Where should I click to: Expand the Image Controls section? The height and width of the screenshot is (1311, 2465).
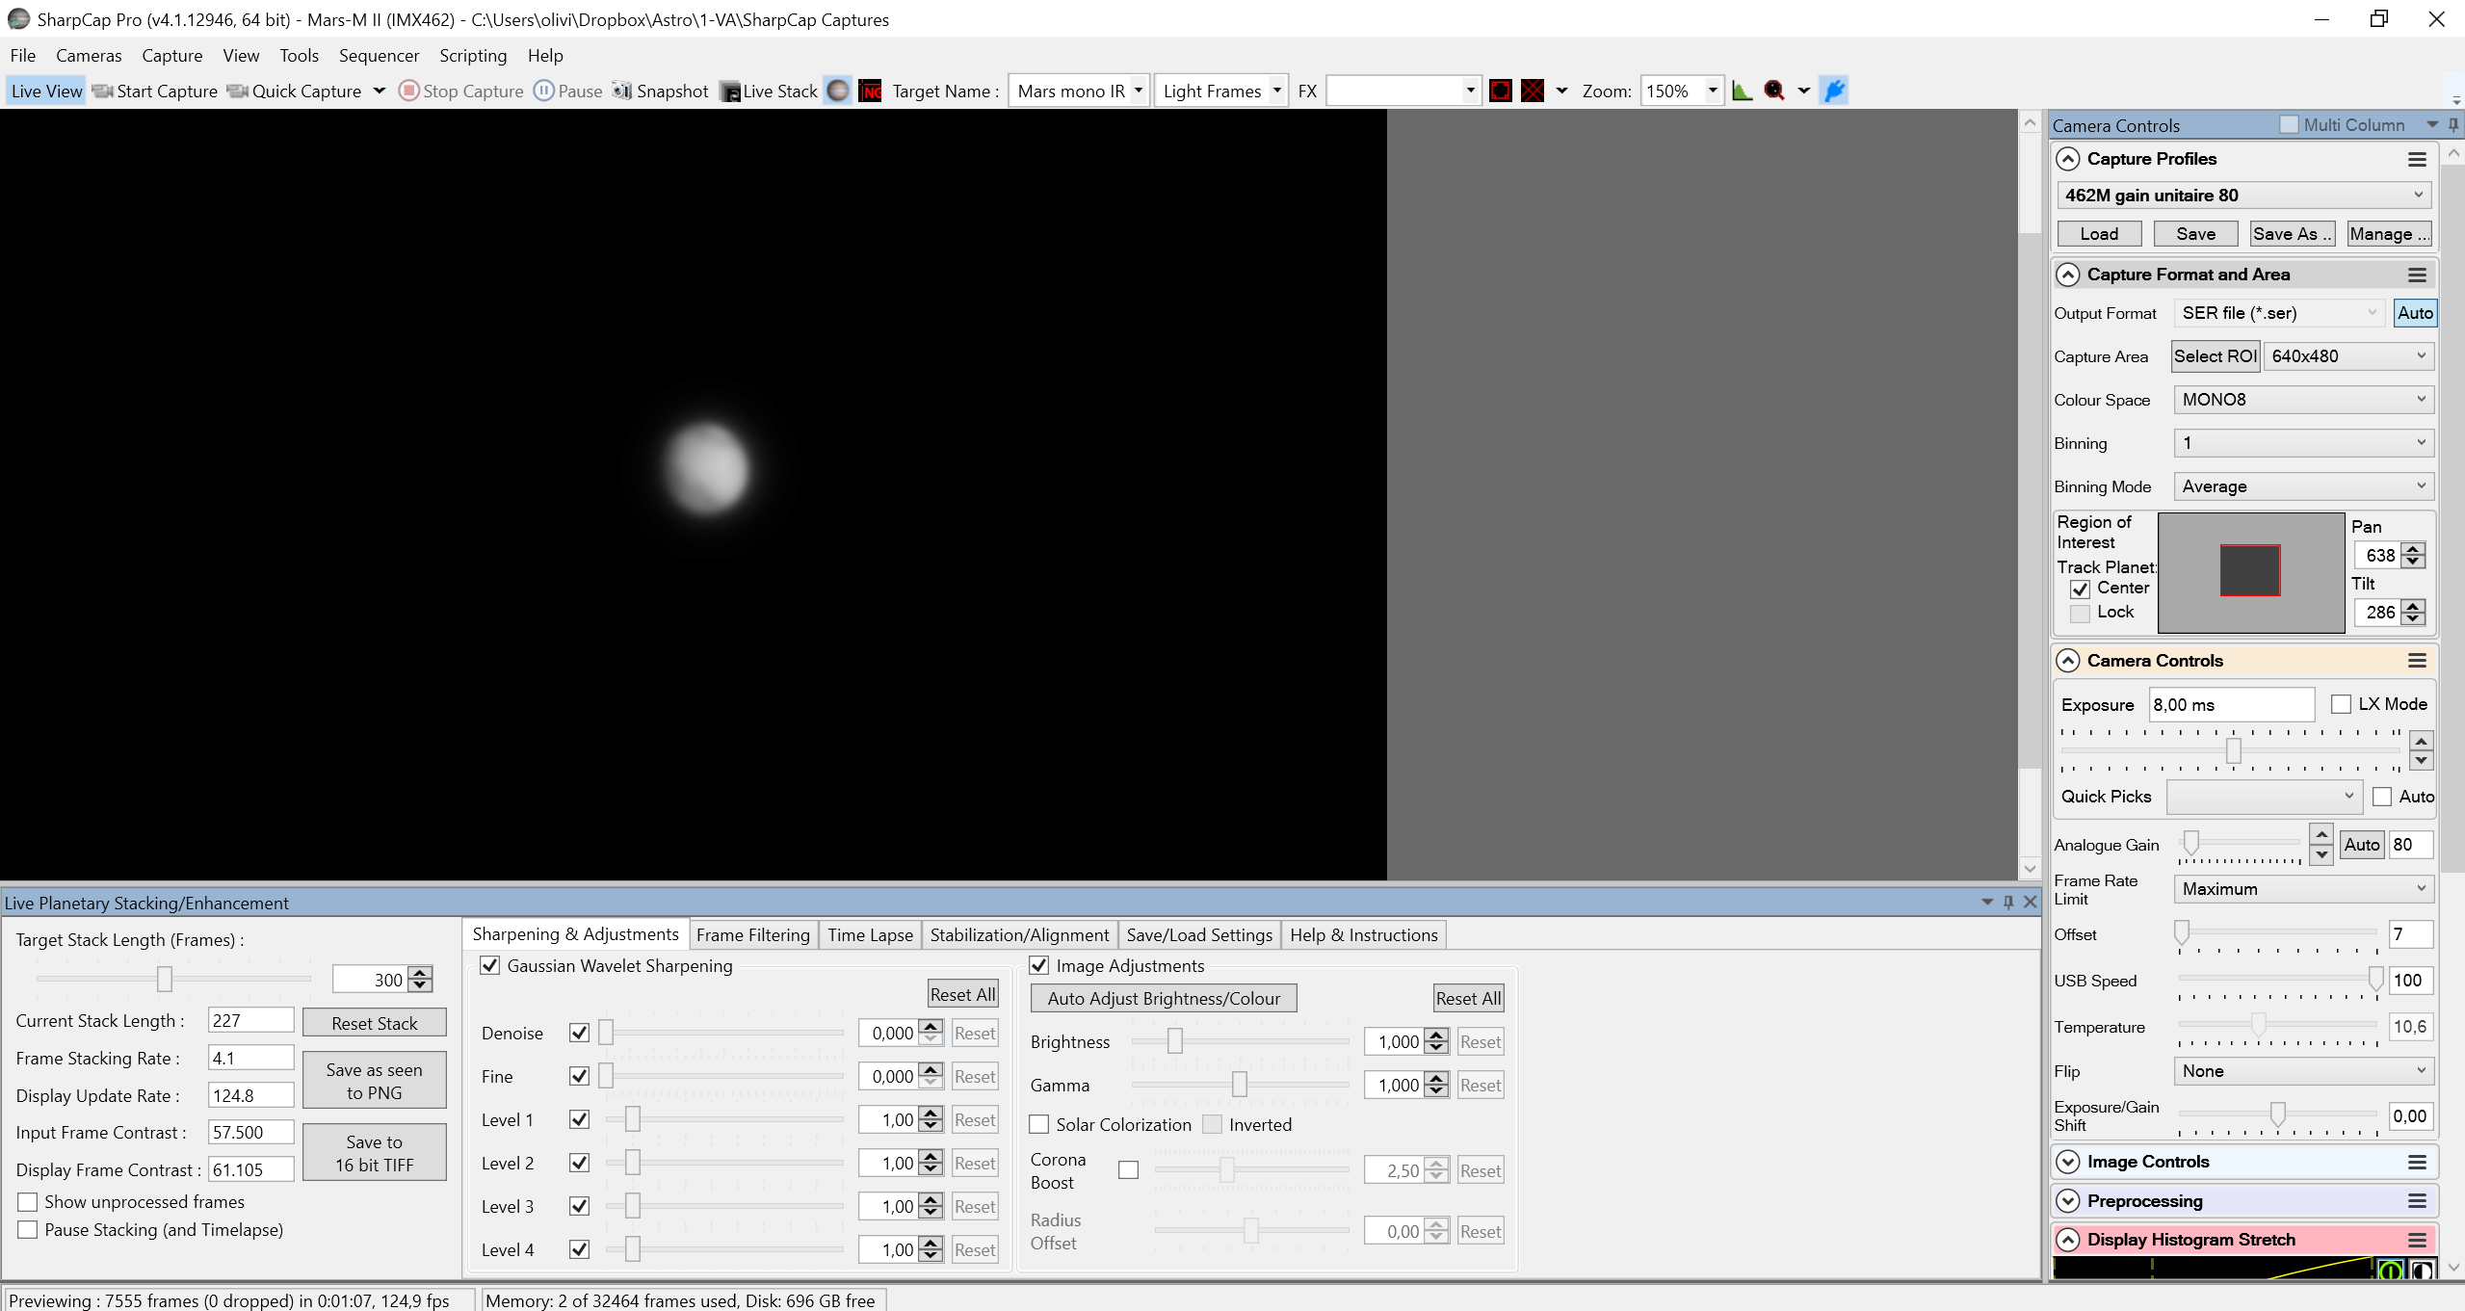click(2068, 1162)
